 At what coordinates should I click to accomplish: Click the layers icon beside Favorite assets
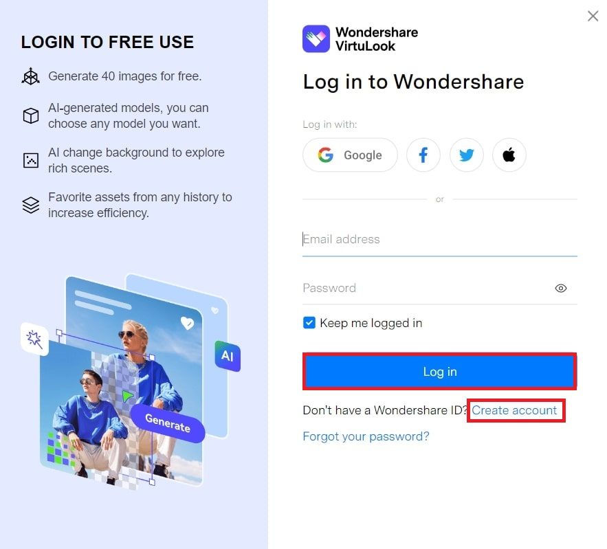click(x=30, y=205)
